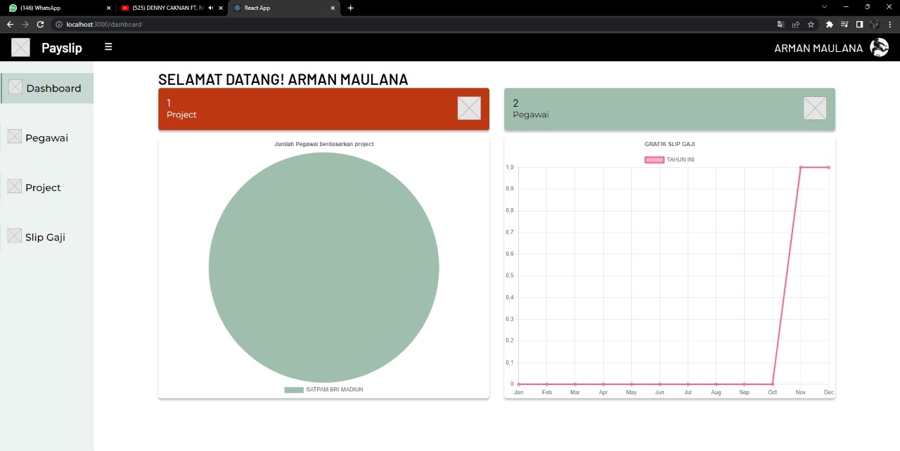Toggle the sidebar with the hamburger menu
Screen dimensions: 900x451
[108, 46]
